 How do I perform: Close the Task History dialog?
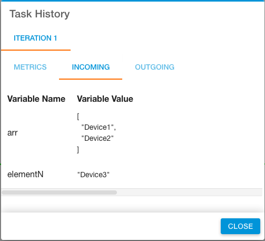[240, 226]
